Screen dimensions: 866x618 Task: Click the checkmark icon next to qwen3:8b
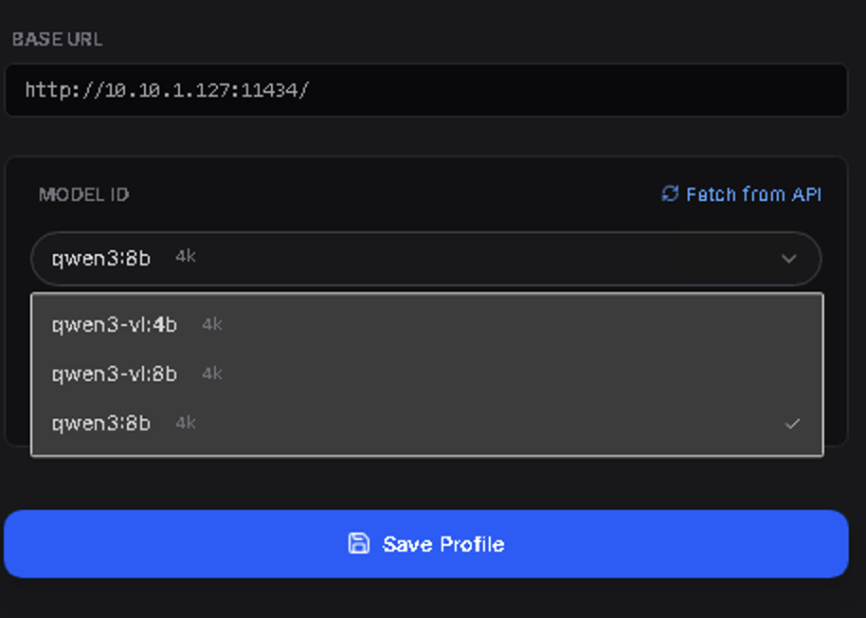click(792, 424)
